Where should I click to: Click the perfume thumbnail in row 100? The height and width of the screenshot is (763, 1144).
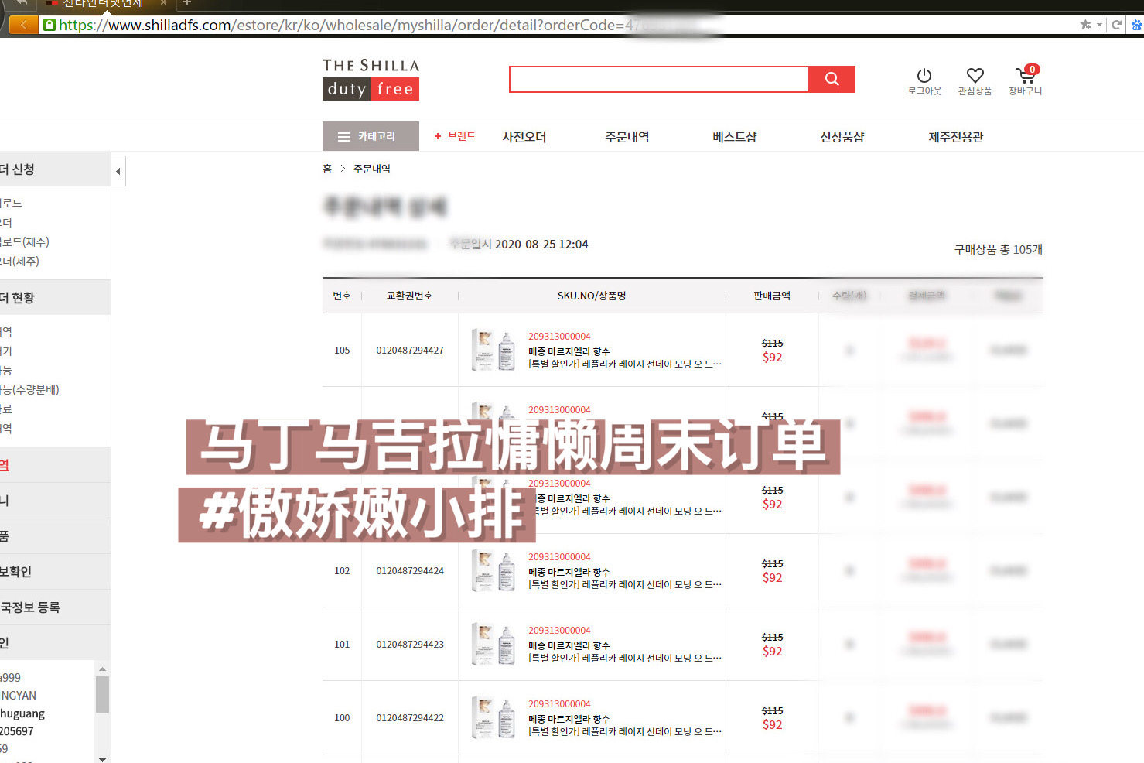[x=493, y=718]
